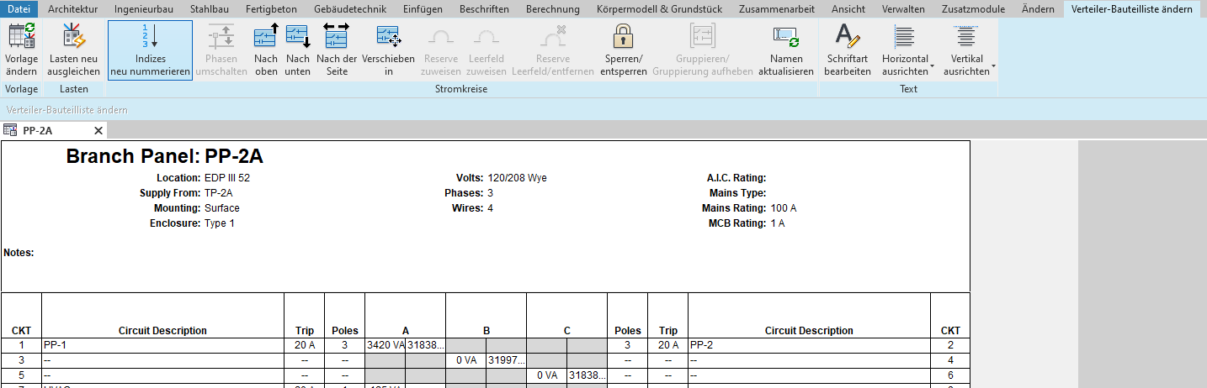Click Reserve Leerfeld/entfernen icon

tap(552, 36)
